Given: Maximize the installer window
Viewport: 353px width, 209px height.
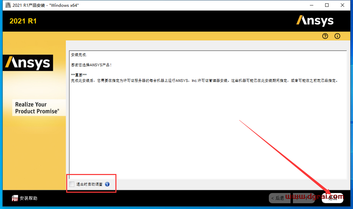Looking at the screenshot, I should point(327,5).
